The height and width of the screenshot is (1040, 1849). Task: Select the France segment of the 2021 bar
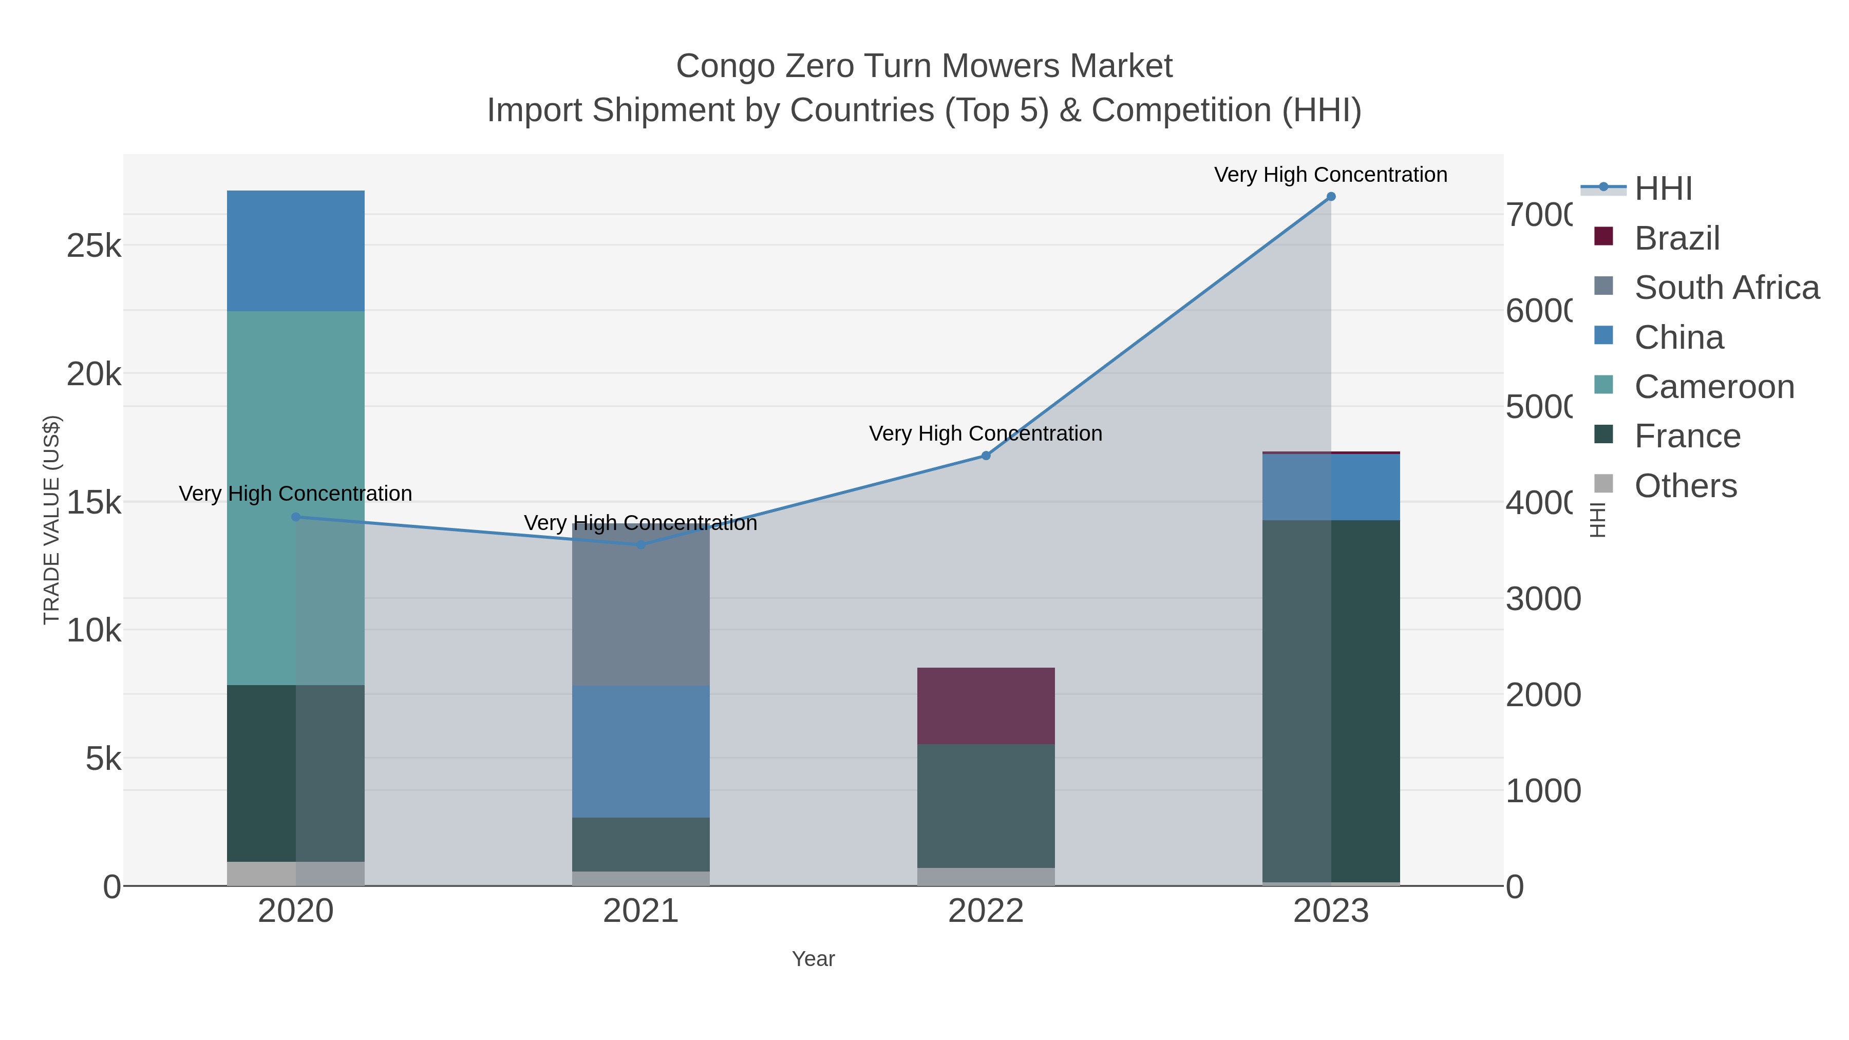[641, 845]
